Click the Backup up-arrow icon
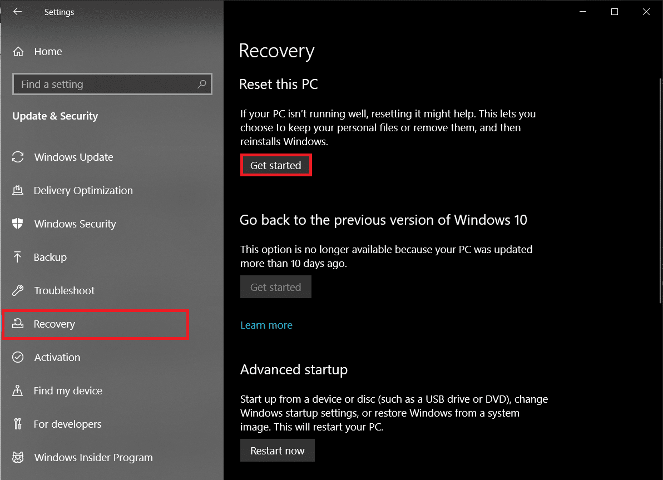This screenshot has height=480, width=663. coord(18,257)
